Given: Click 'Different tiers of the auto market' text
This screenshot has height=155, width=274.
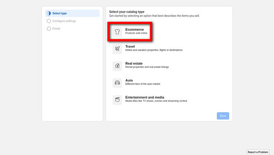Looking at the screenshot, I should point(142,84).
